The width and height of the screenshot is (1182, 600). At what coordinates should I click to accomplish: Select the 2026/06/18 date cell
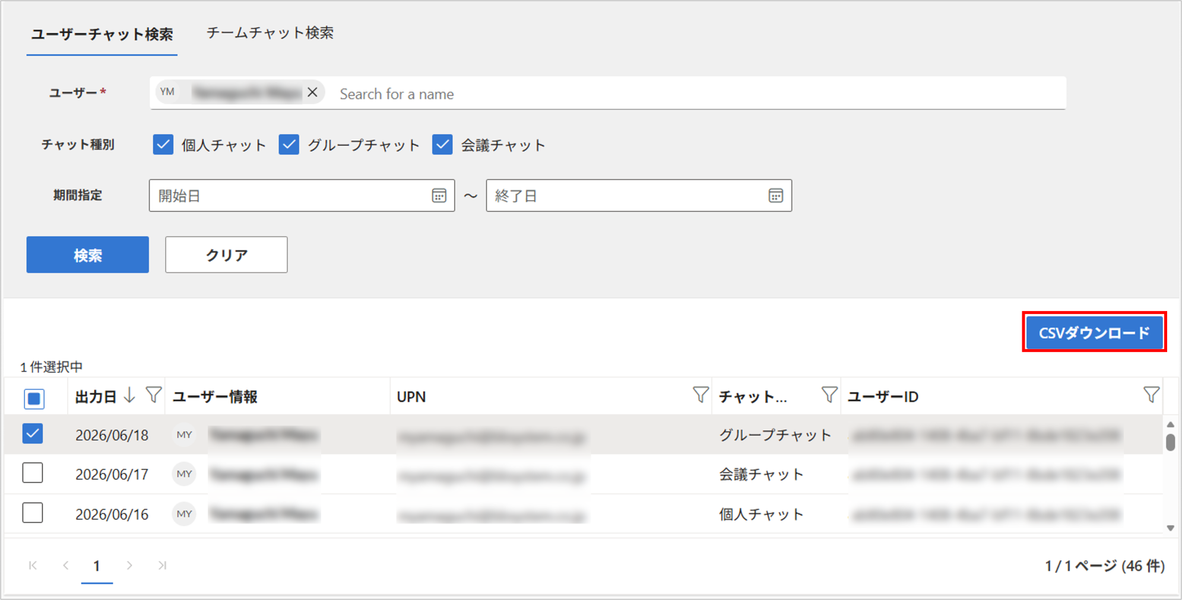[x=112, y=435]
